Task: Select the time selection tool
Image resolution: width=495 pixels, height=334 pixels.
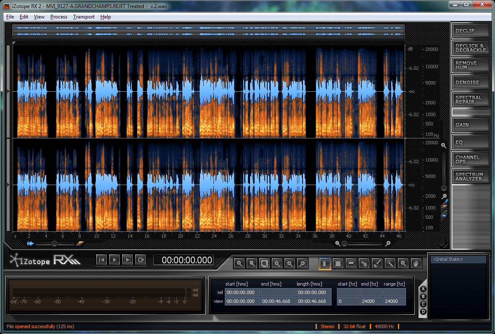Action: coord(325,263)
